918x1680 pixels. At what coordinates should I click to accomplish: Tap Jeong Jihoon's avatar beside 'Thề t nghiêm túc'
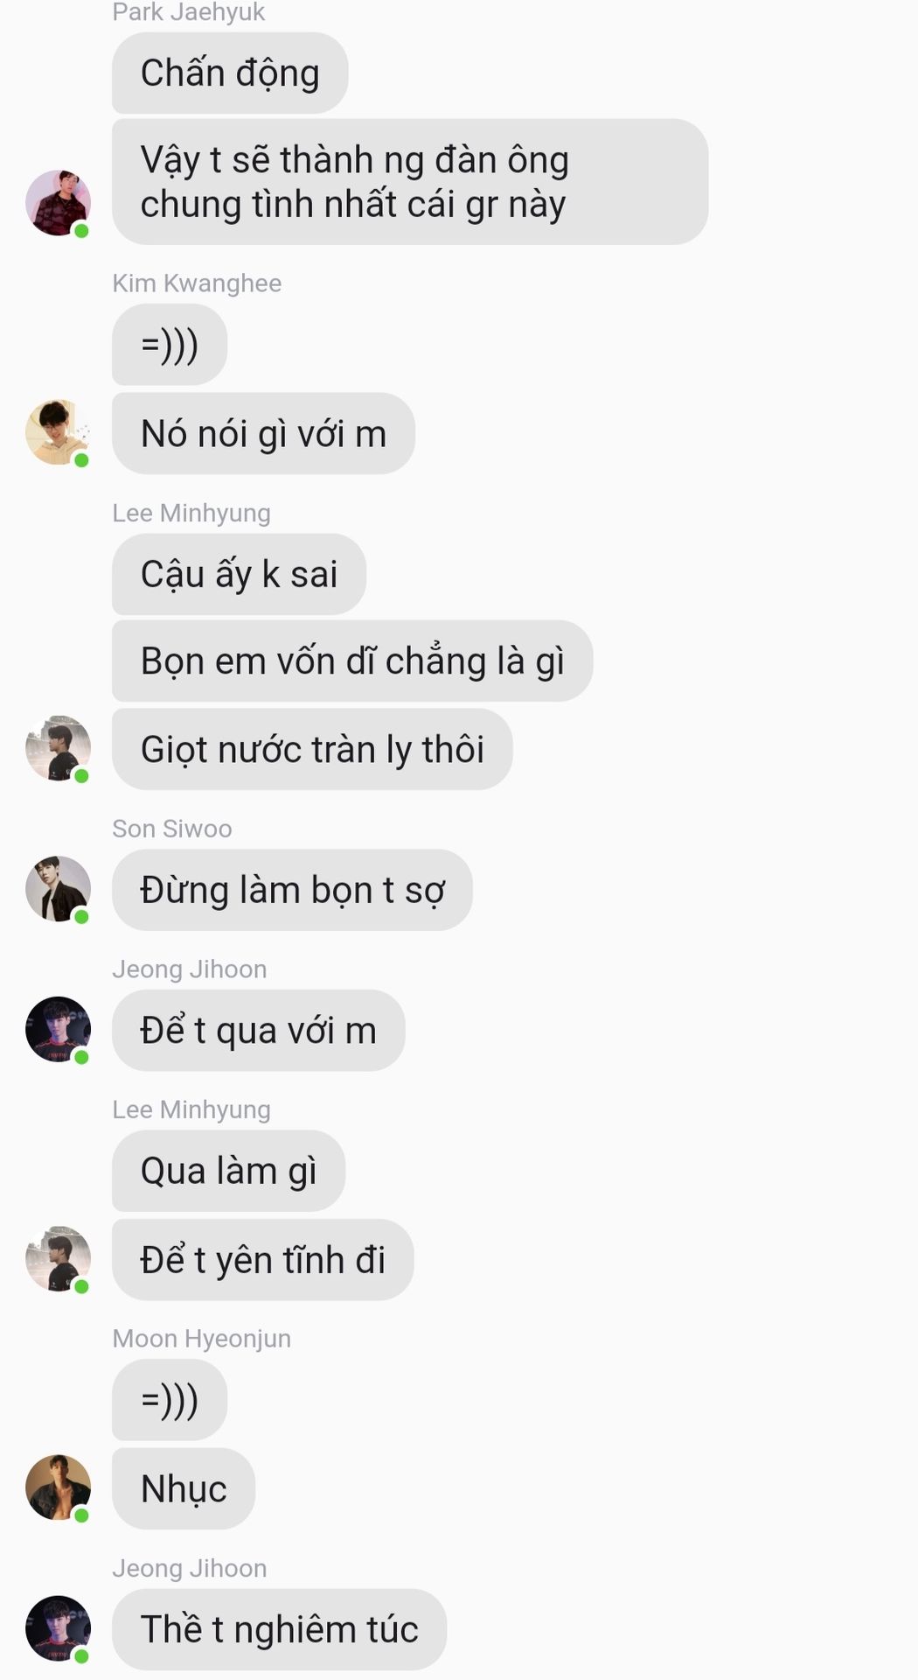click(x=58, y=1628)
